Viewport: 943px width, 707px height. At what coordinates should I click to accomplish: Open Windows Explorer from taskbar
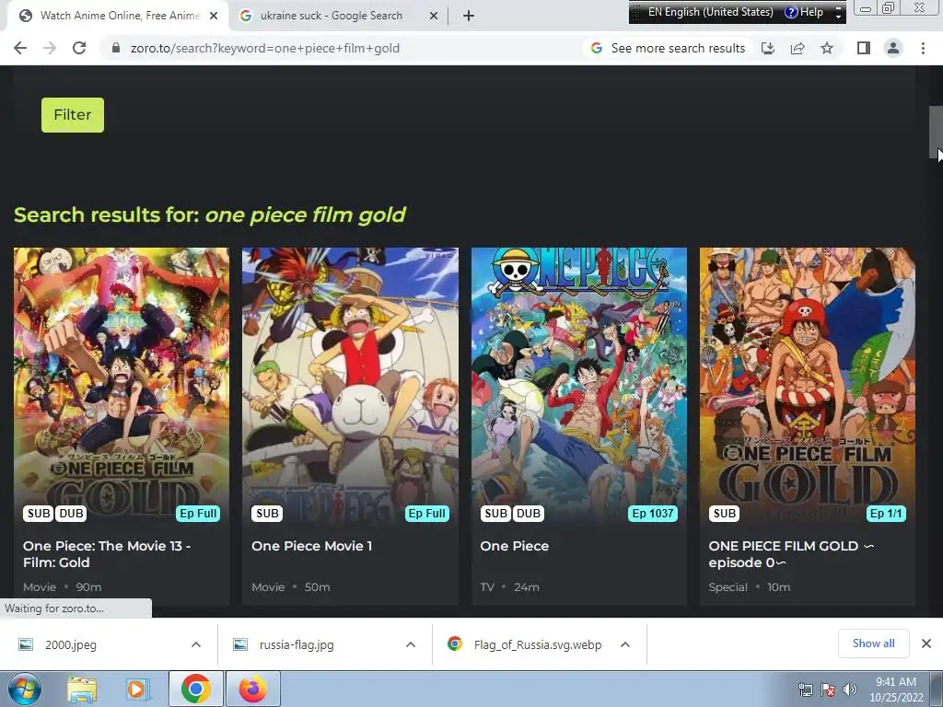[x=81, y=689]
